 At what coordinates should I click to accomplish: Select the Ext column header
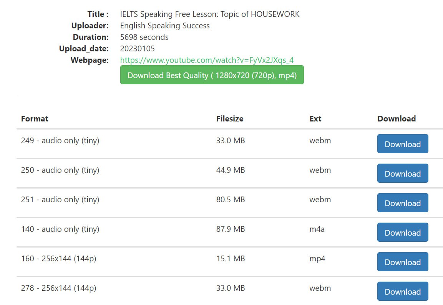[x=315, y=118]
